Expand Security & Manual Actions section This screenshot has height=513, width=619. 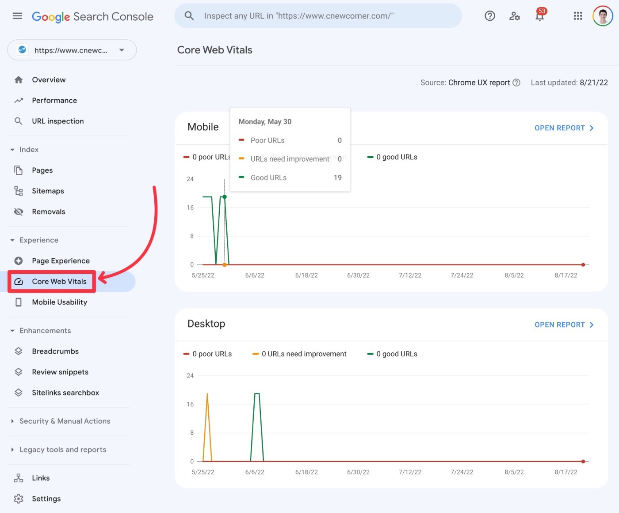coord(12,421)
